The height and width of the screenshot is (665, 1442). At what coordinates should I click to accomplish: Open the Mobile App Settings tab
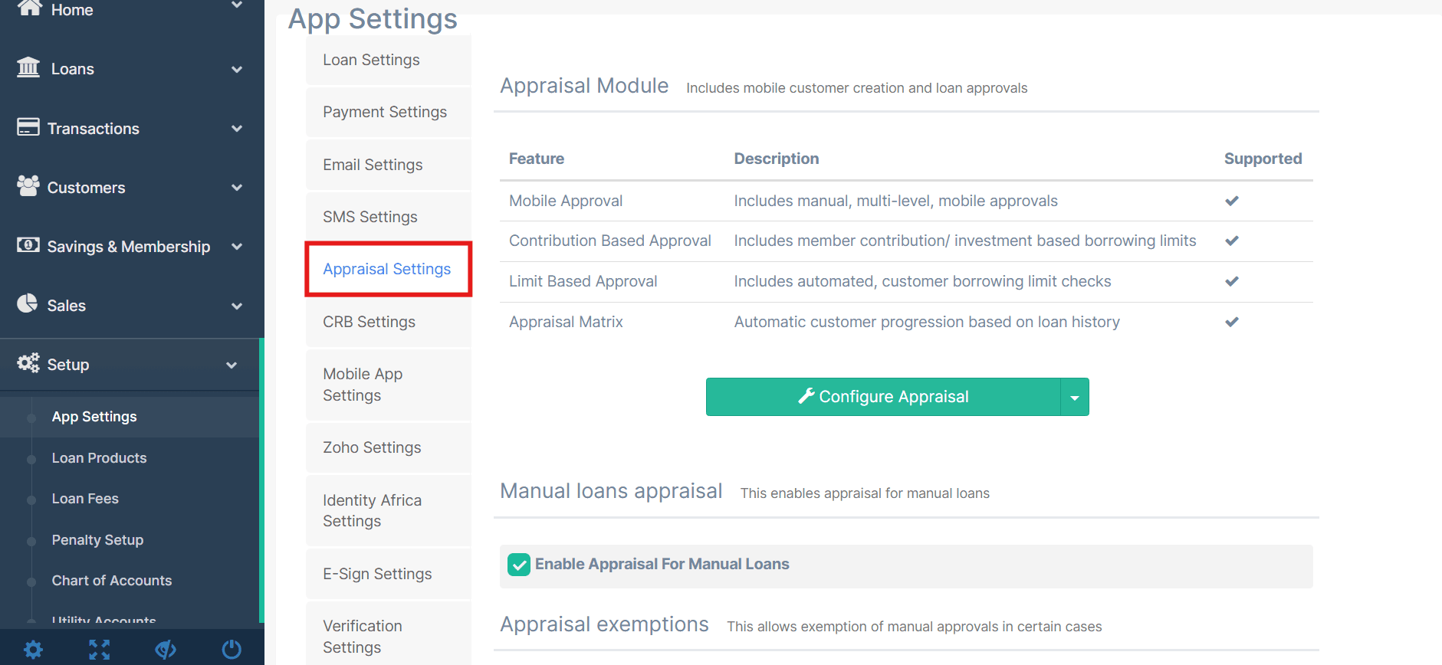(x=389, y=385)
